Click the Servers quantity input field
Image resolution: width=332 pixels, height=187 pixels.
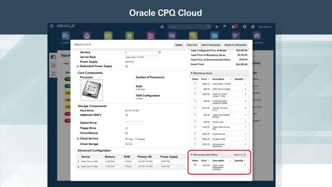[x=142, y=52]
